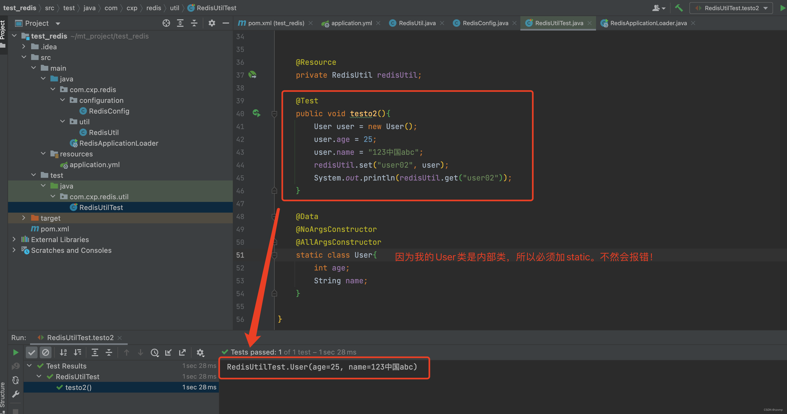Toggle show passed tests

(x=32, y=353)
